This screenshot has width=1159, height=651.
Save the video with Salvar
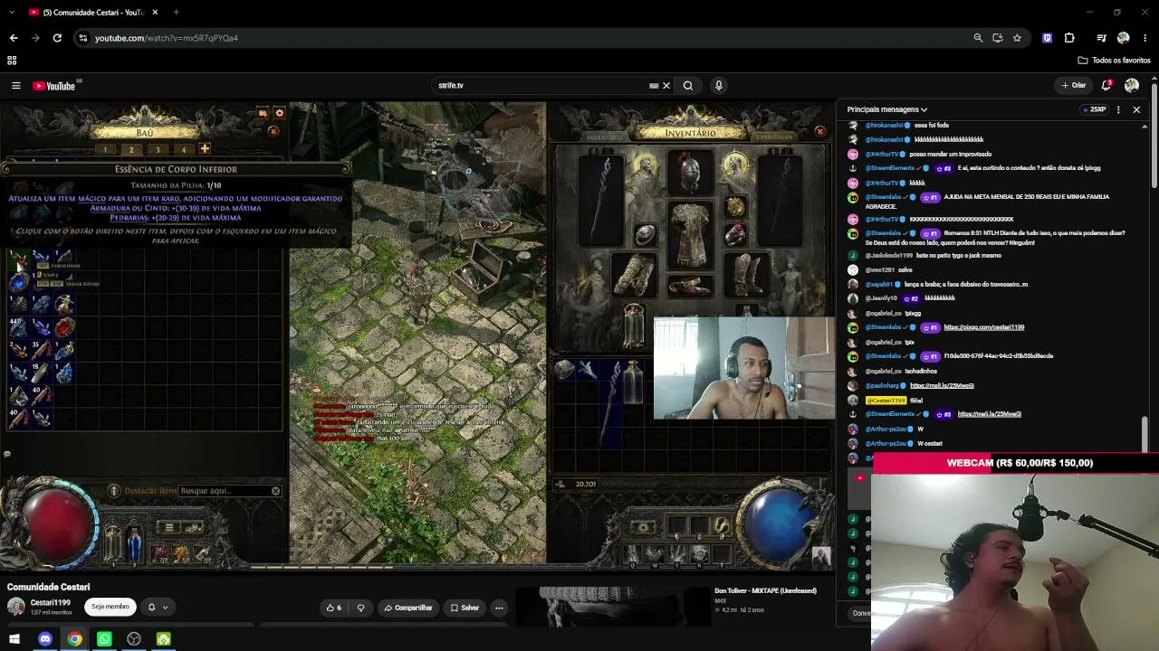point(465,608)
